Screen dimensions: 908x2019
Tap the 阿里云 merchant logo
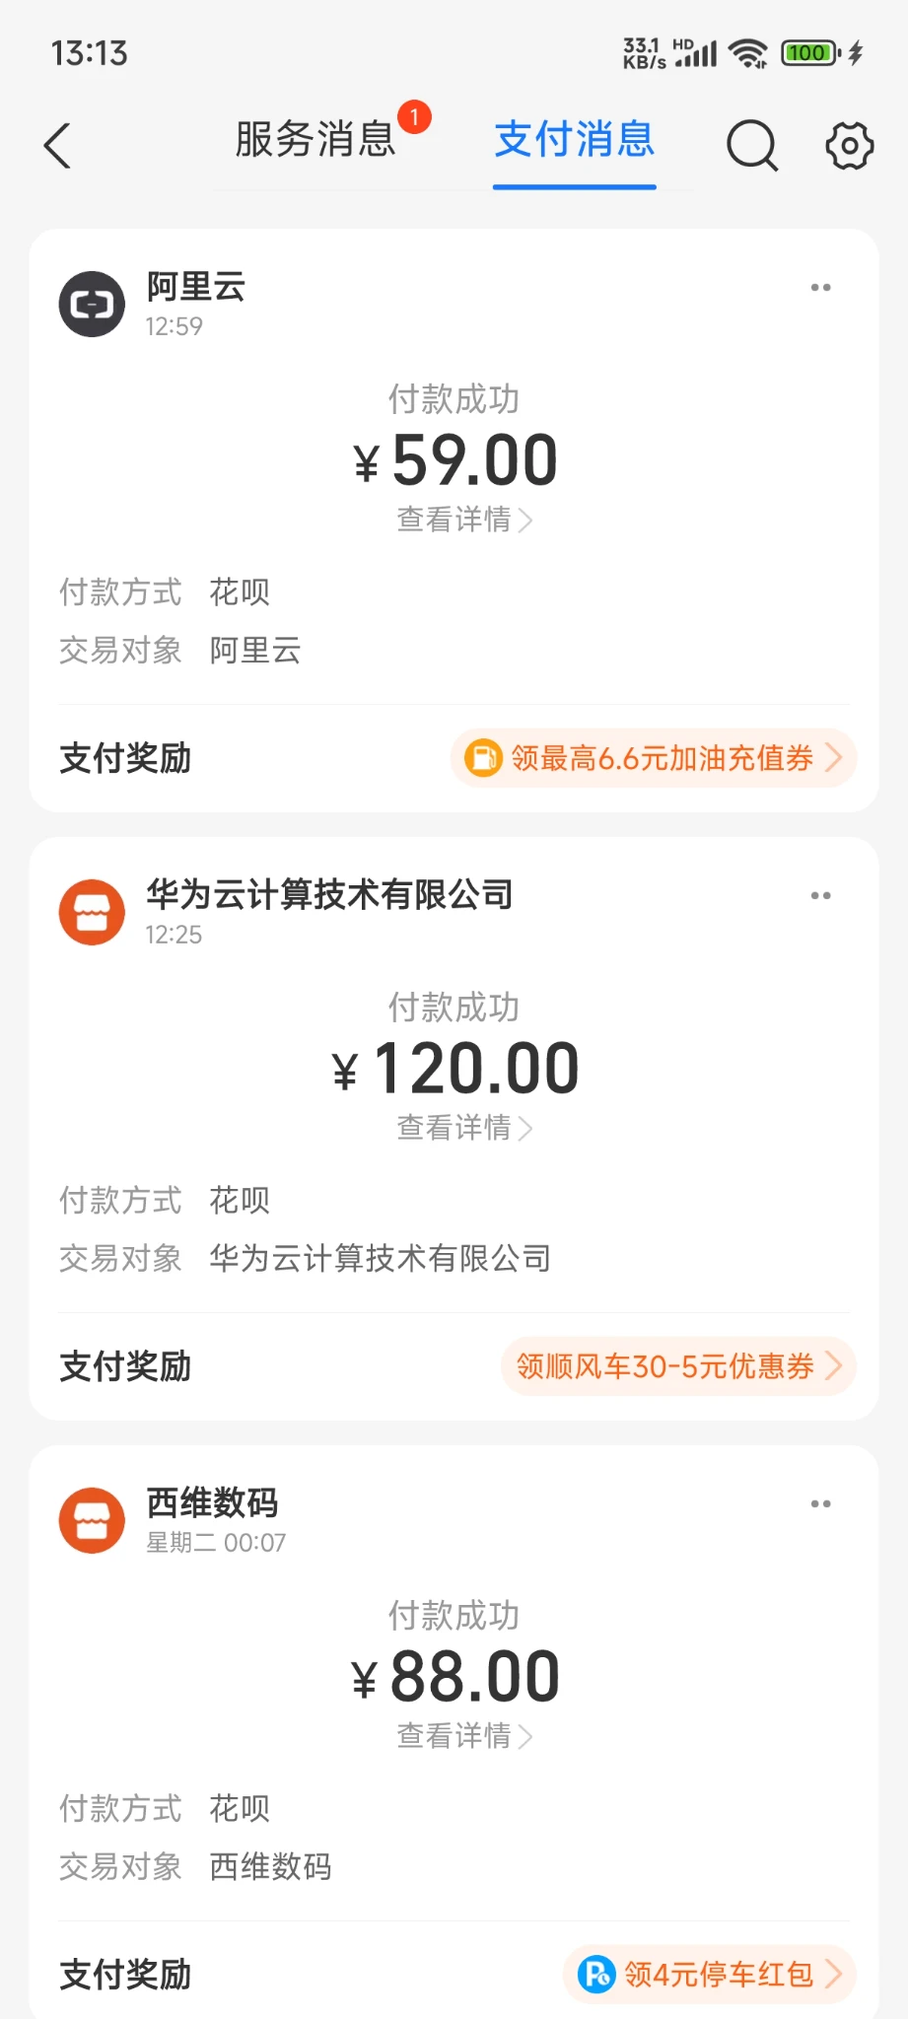[x=92, y=304]
